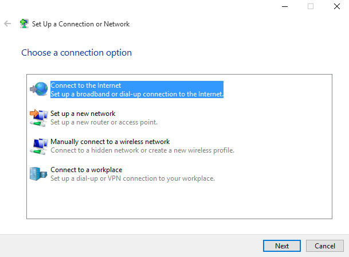The image size is (349, 257).
Task: Choose the Connect to the Internet option title
Action: click(86, 85)
